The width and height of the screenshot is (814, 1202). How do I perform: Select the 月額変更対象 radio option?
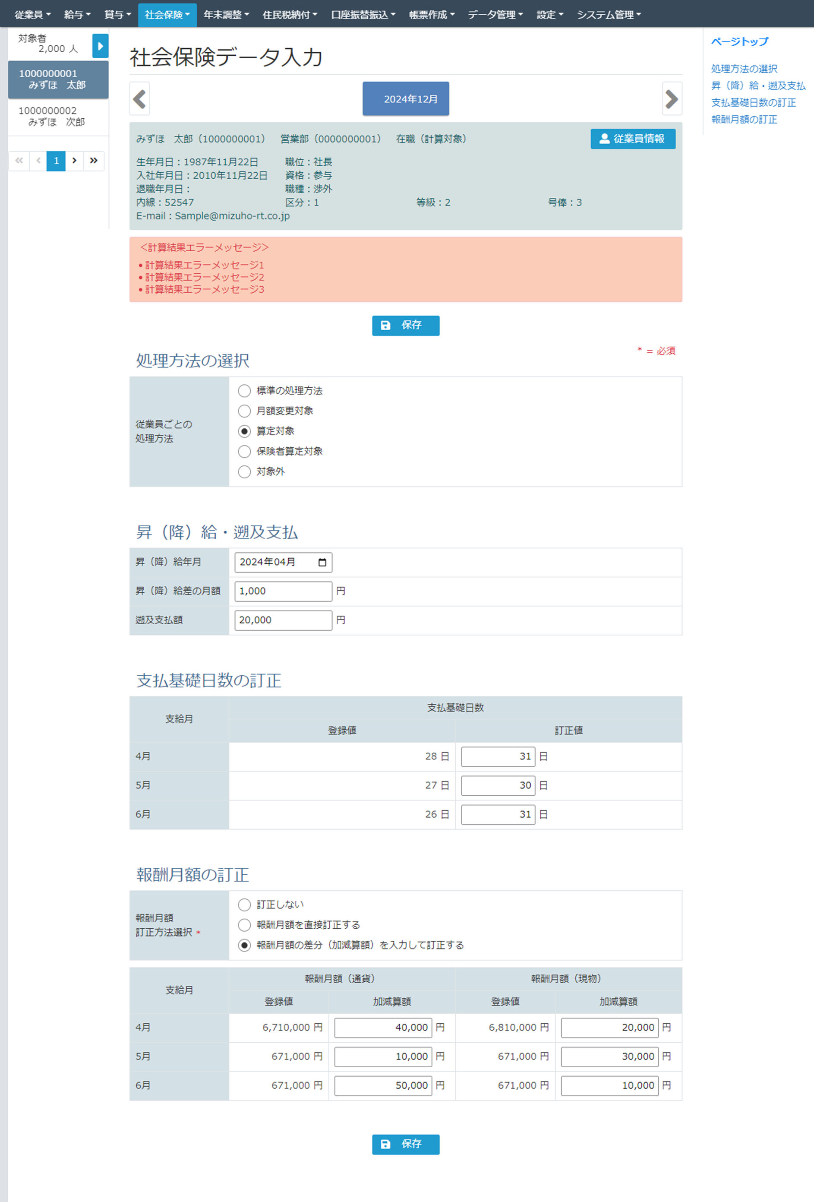pos(244,411)
